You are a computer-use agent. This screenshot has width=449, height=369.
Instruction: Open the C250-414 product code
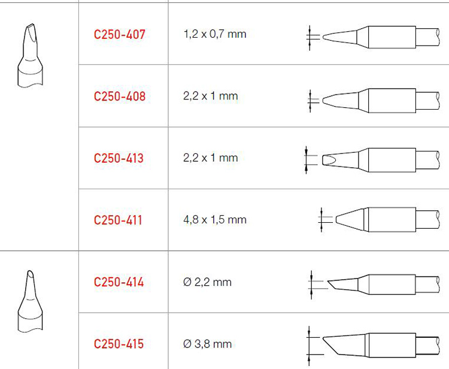click(119, 282)
